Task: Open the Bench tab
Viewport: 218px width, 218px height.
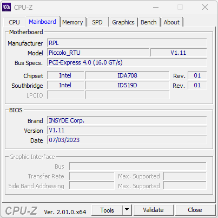Action: click(149, 22)
